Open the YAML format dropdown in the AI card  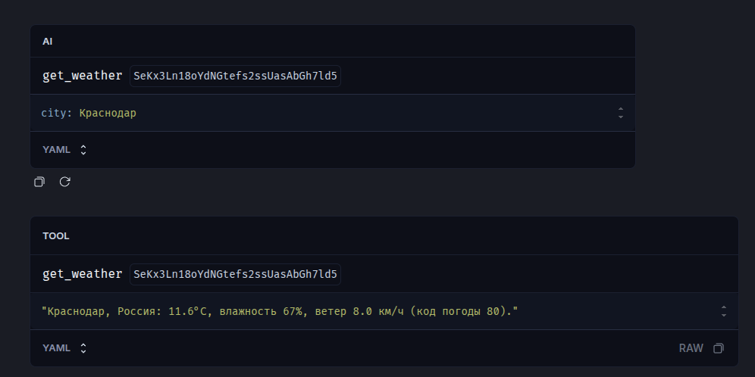point(64,150)
